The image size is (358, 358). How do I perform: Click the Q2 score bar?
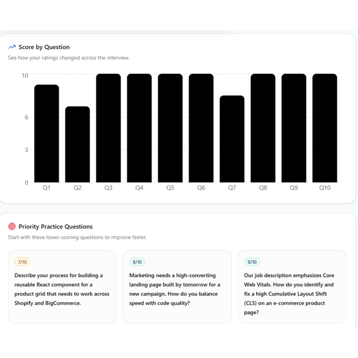click(x=77, y=144)
